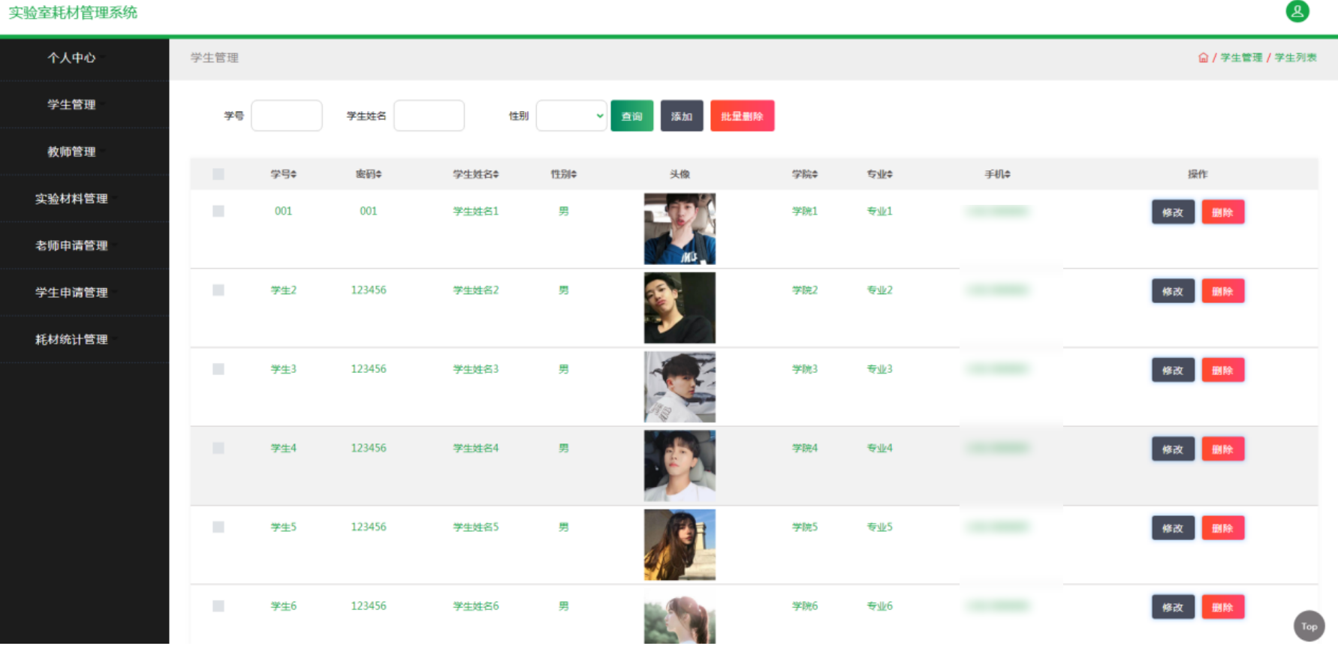The image size is (1338, 646).
Task: Select the 学生姓名5 name cell
Action: coord(476,527)
